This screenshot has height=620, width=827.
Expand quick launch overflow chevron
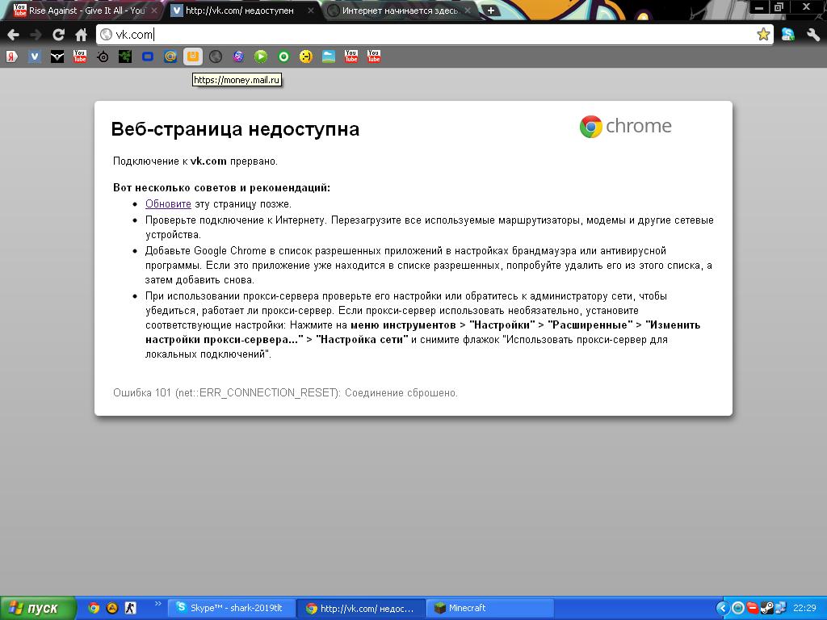click(157, 604)
